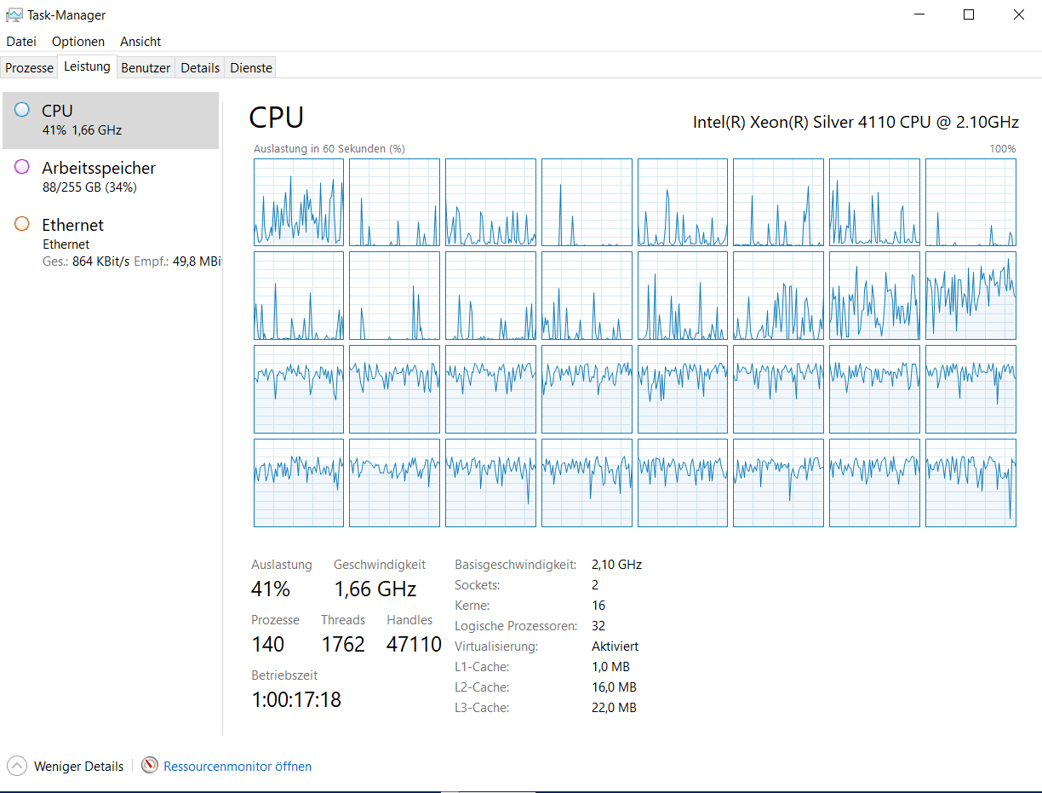This screenshot has width=1042, height=793.
Task: Select the CPU 41% 1,66 GHz sidebar entry
Action: (x=111, y=120)
